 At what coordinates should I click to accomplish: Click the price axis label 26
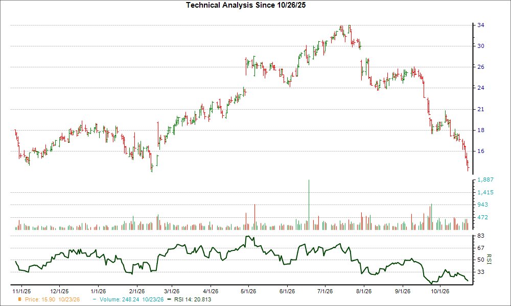(481, 67)
